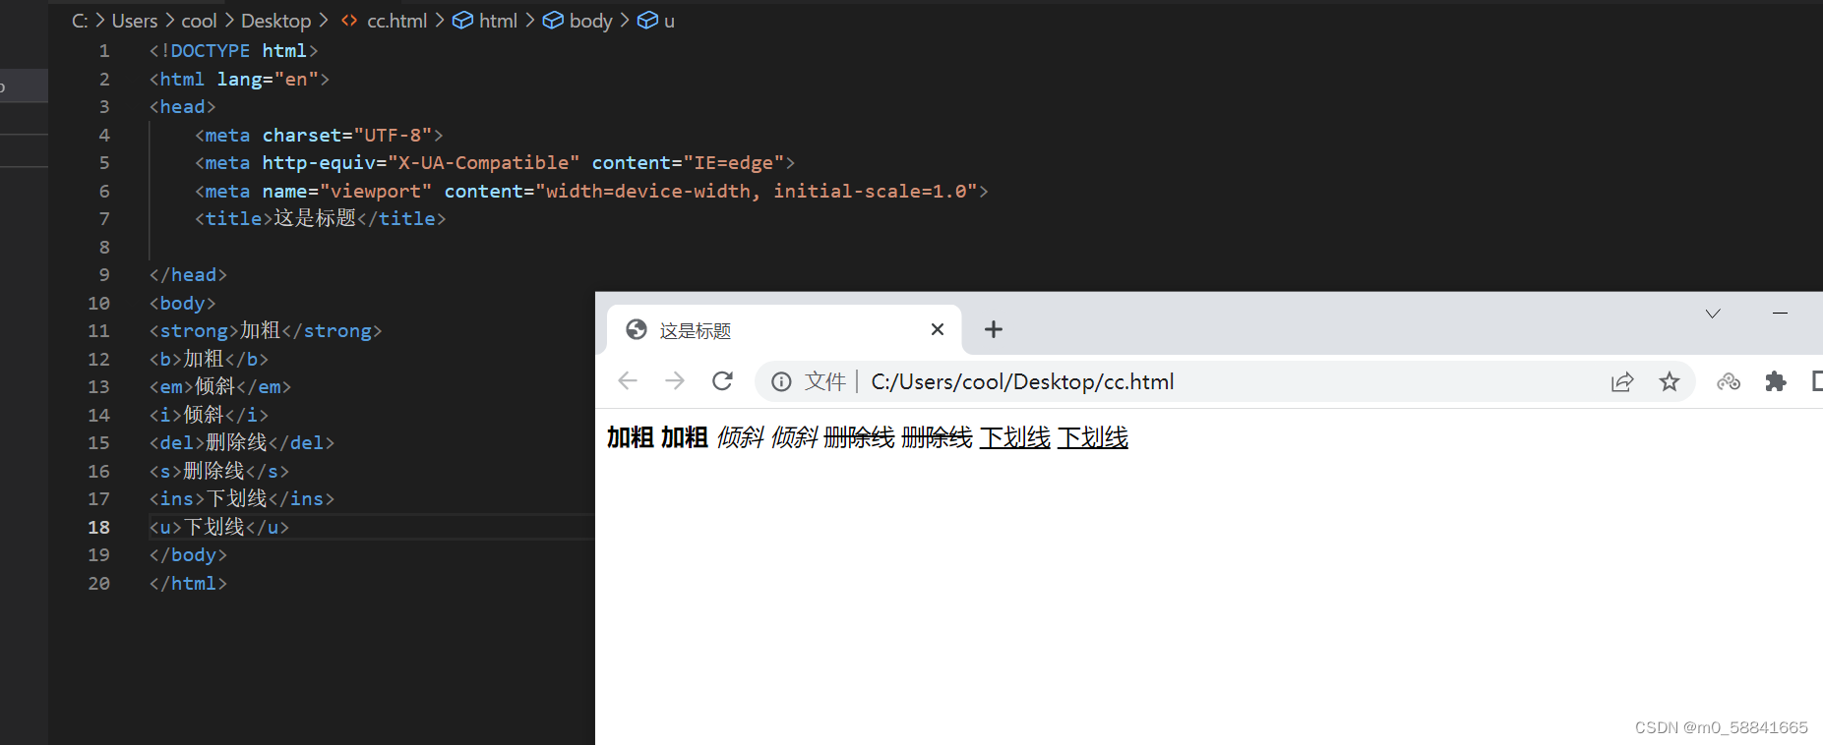This screenshot has width=1823, height=745.
Task: Click the meta charset UTF-8 line
Action: tap(319, 135)
